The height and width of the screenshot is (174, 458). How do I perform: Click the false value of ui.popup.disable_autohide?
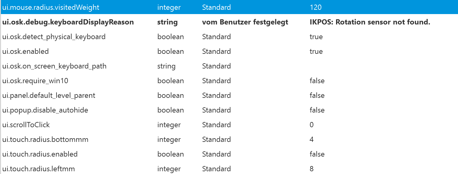click(317, 110)
